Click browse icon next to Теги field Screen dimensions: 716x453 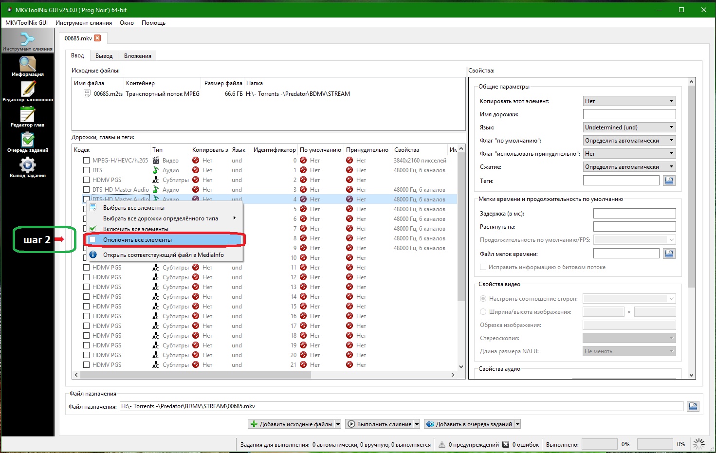[x=669, y=181]
